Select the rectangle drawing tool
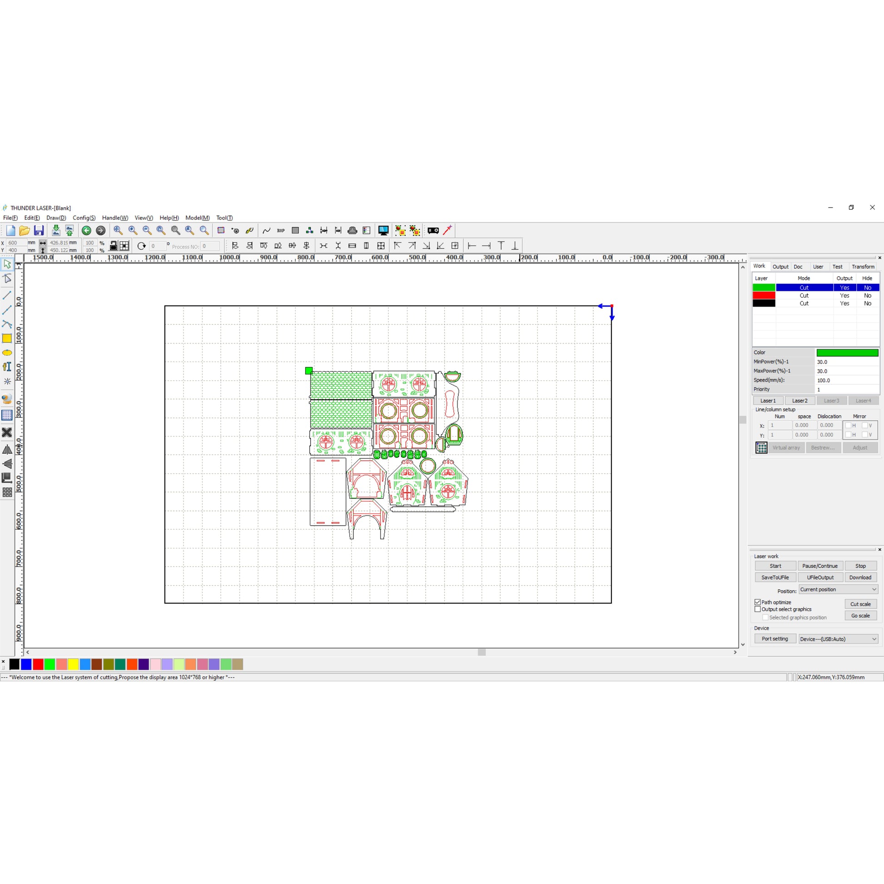Image resolution: width=884 pixels, height=884 pixels. 7,338
